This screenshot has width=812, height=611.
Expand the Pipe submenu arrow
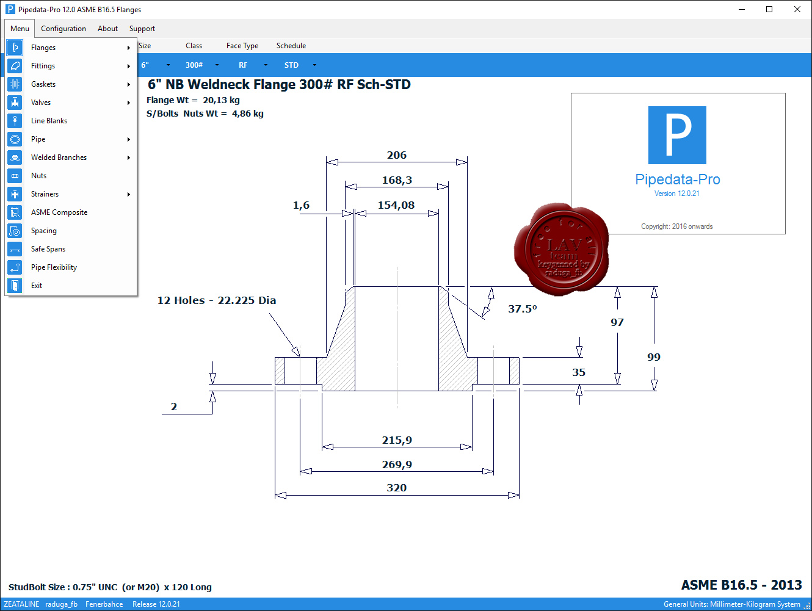pos(129,139)
